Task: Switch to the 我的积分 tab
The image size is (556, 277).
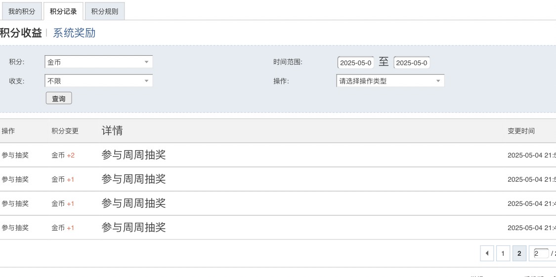Action: [x=22, y=11]
